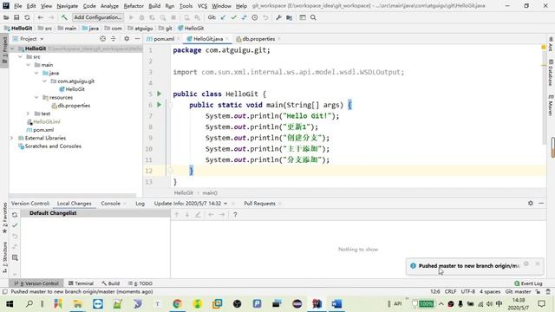
Task: Click the Git Update Project icon
Action: click(223, 17)
